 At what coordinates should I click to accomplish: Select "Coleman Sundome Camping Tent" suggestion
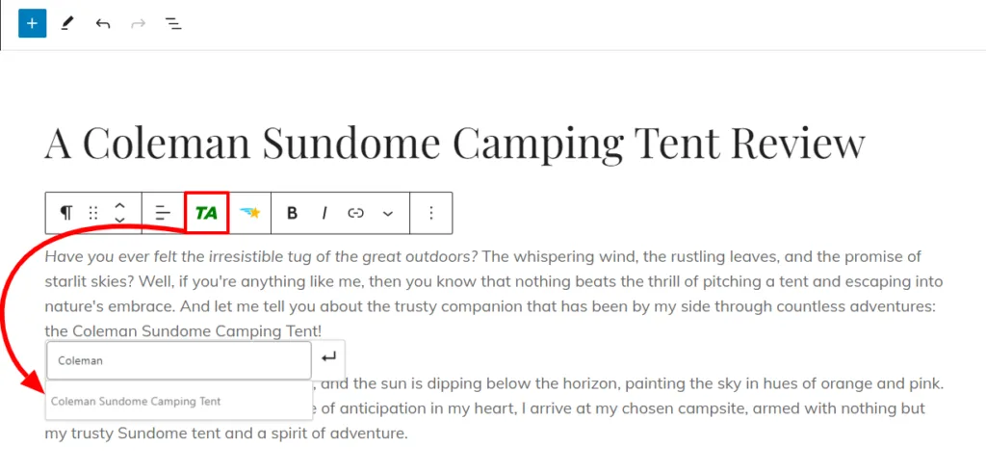[x=136, y=401]
